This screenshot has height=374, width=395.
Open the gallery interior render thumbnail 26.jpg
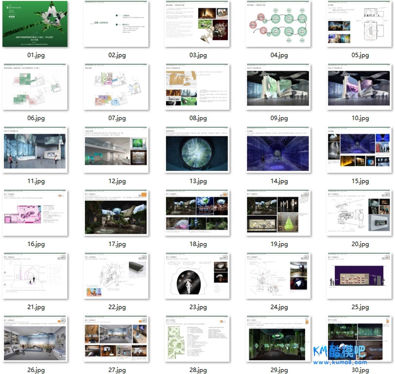pos(35,339)
